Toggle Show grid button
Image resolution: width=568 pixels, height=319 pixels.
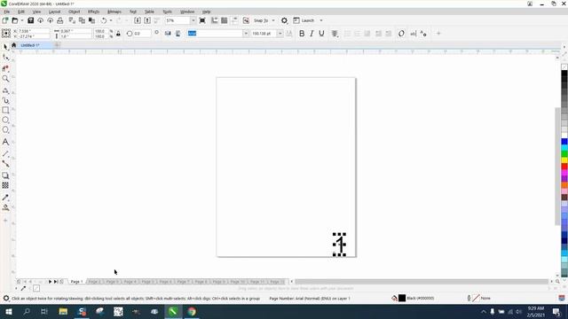[x=225, y=20]
